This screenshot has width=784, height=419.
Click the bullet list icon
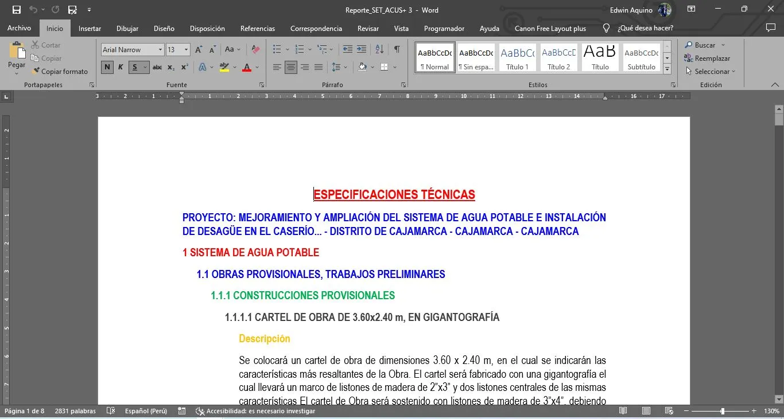pyautogui.click(x=277, y=50)
